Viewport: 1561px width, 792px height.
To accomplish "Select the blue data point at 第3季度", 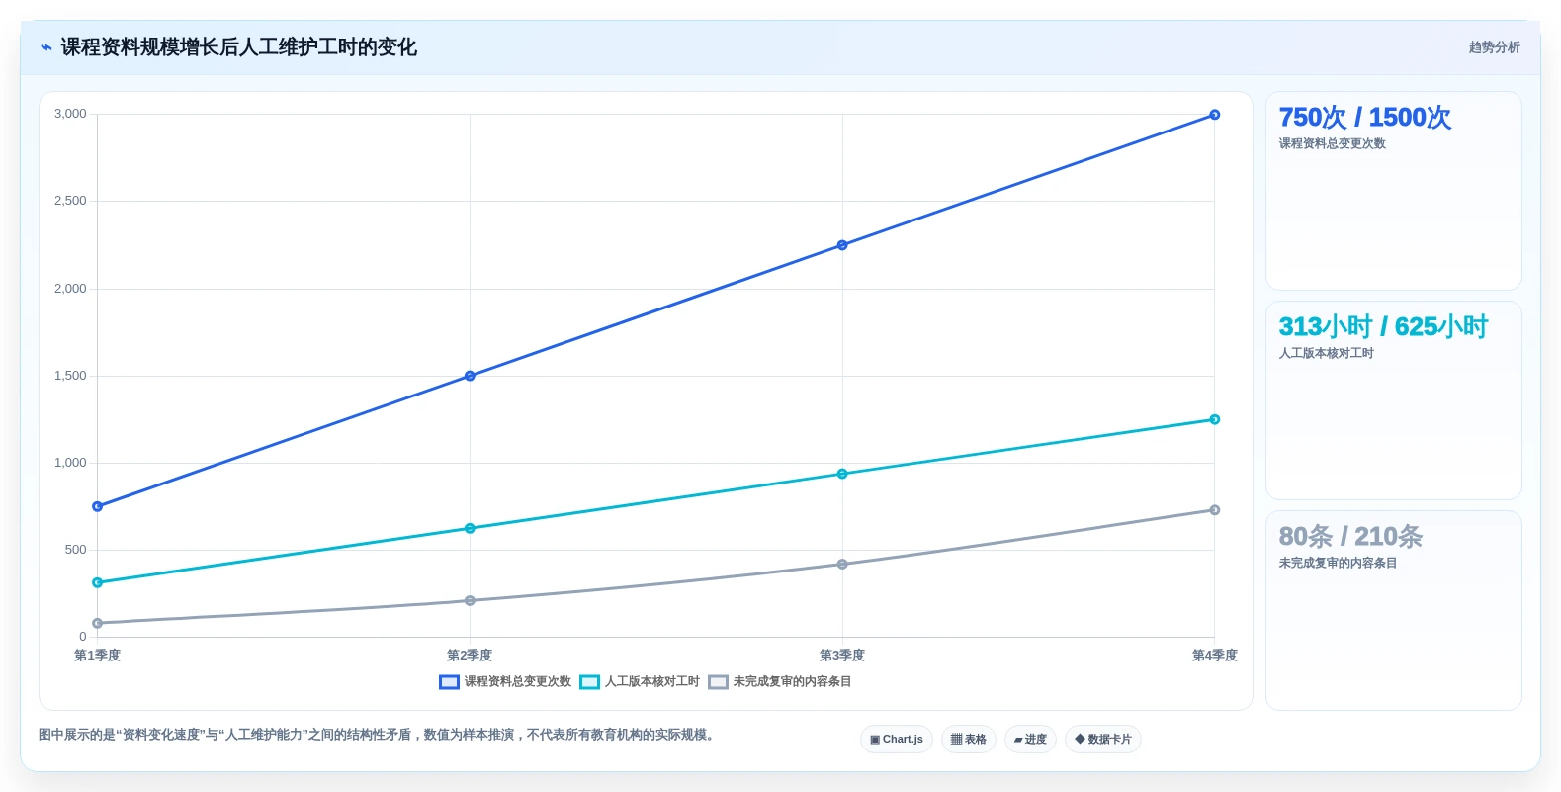I will click(x=842, y=245).
